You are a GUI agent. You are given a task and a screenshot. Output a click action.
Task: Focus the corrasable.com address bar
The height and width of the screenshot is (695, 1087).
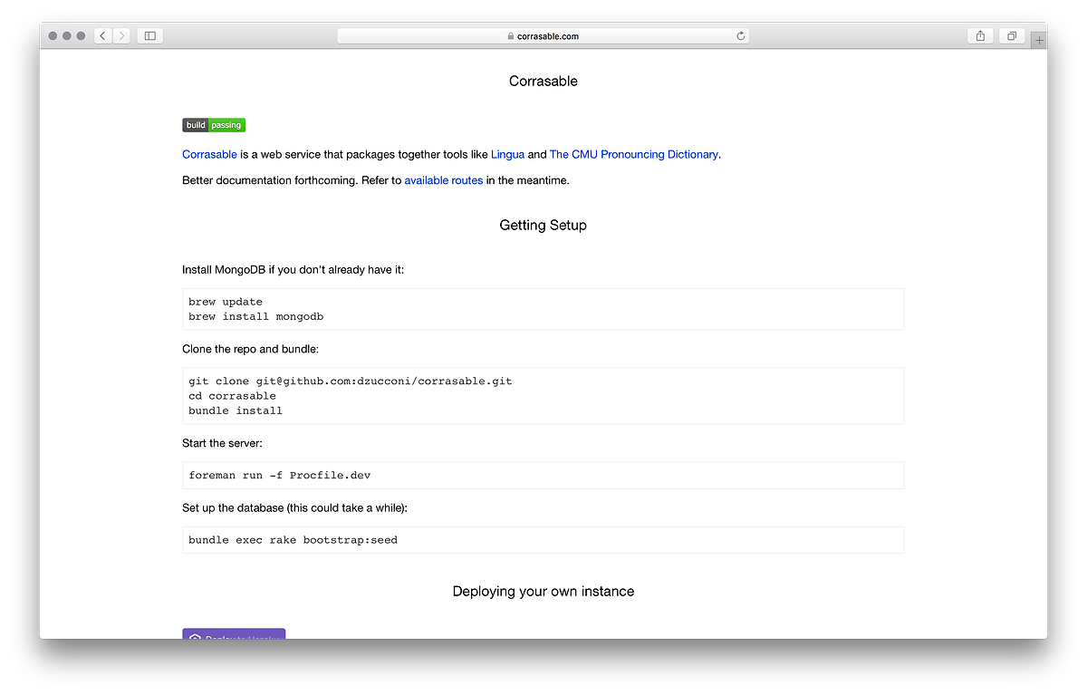[x=543, y=36]
